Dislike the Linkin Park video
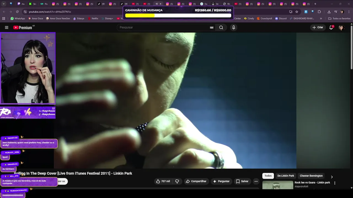This screenshot has height=198, width=353. 177,181
